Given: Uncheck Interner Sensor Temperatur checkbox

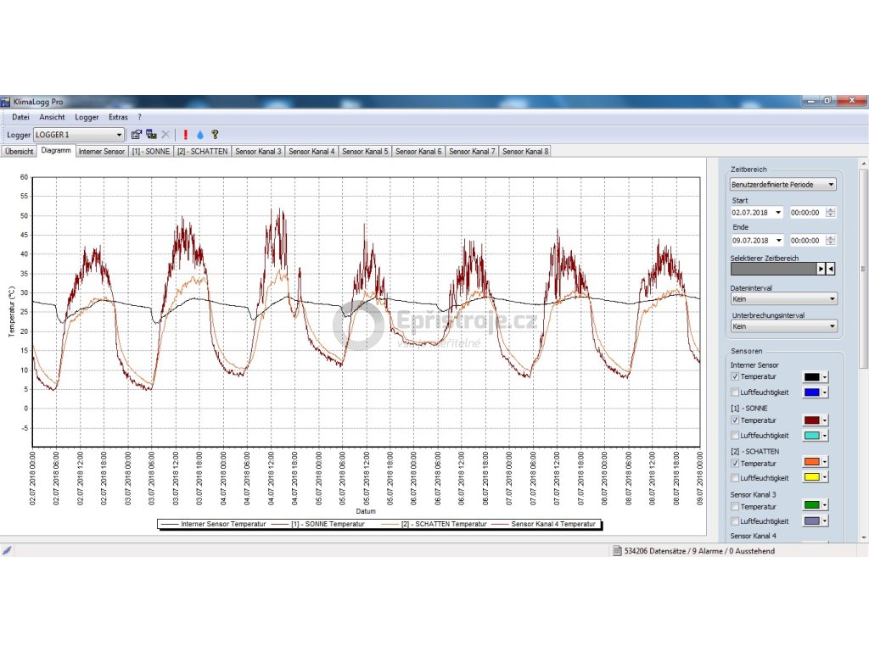Looking at the screenshot, I should (735, 376).
